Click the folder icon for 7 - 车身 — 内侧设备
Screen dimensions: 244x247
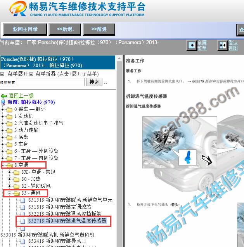point(9,158)
